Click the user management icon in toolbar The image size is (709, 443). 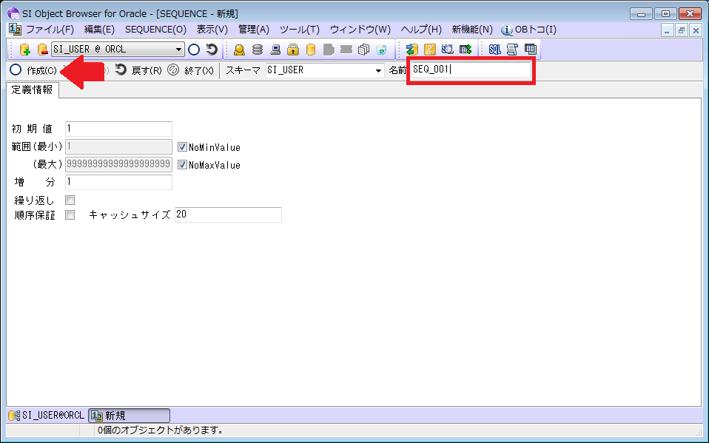tap(239, 50)
